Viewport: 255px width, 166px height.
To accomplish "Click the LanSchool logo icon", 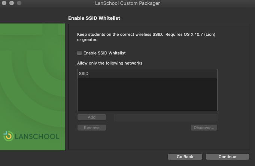I will [8, 136].
